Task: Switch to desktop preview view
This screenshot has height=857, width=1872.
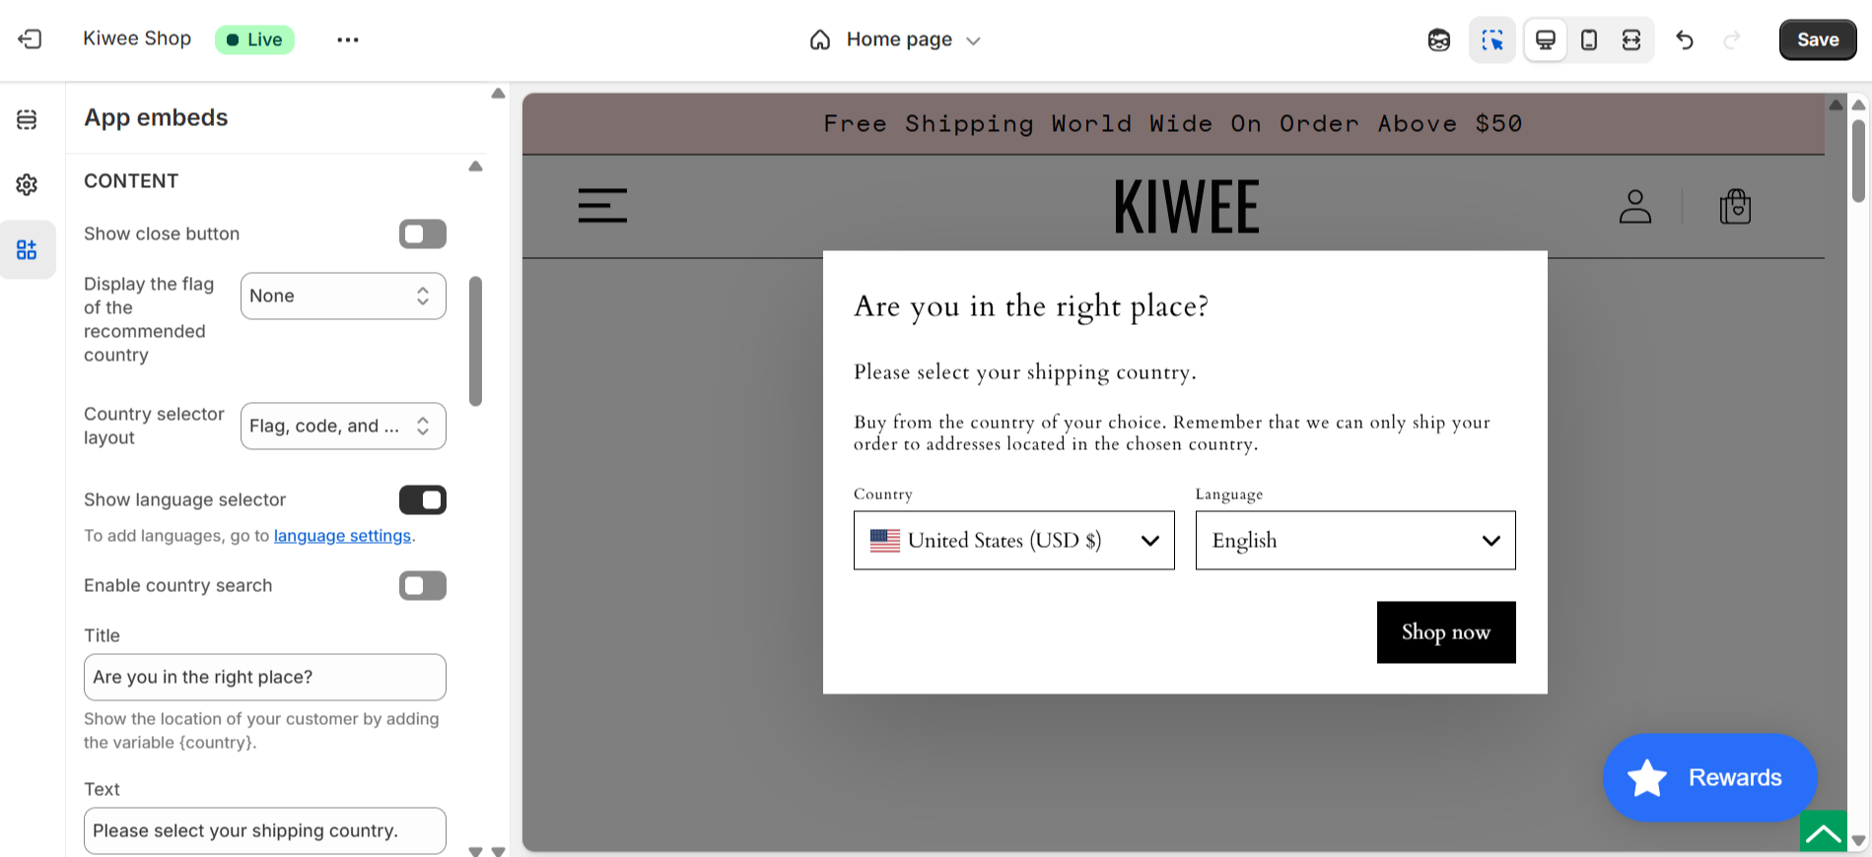Action: pyautogui.click(x=1545, y=40)
